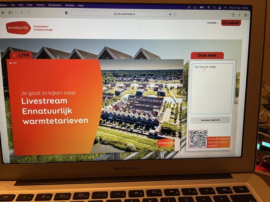Image resolution: width=270 pixels, height=202 pixels.
Task: Open the View menu
Action: tap(29, 5)
